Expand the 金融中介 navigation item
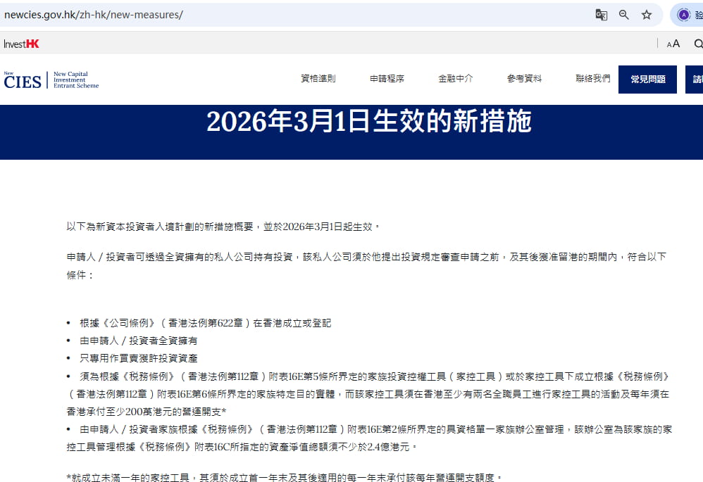This screenshot has width=703, height=482. point(455,79)
